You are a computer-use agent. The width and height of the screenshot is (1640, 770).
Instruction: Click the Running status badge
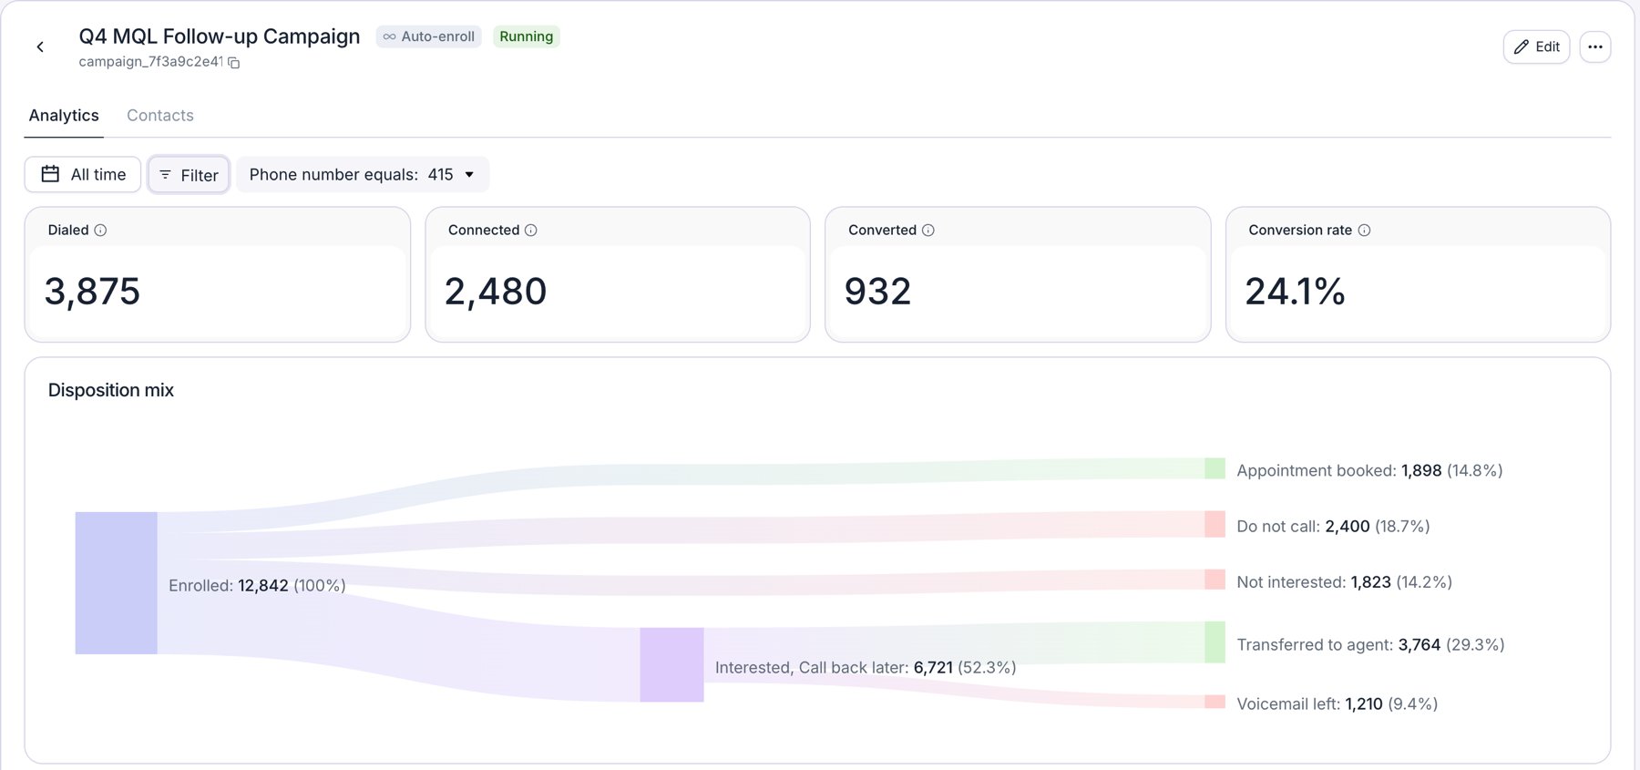pyautogui.click(x=526, y=36)
